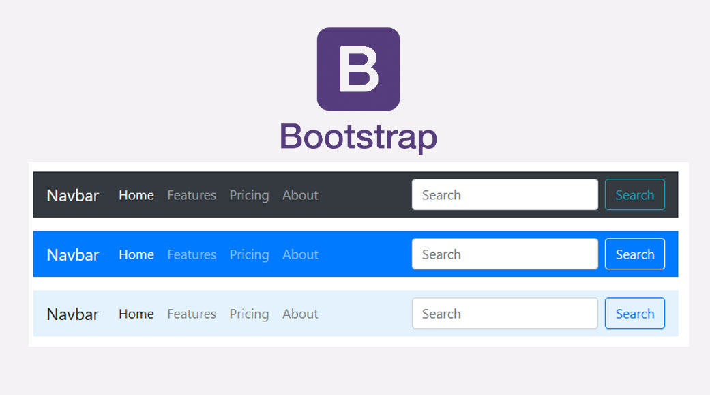Select Home in the dark navbar
This screenshot has height=395, width=710.
136,195
